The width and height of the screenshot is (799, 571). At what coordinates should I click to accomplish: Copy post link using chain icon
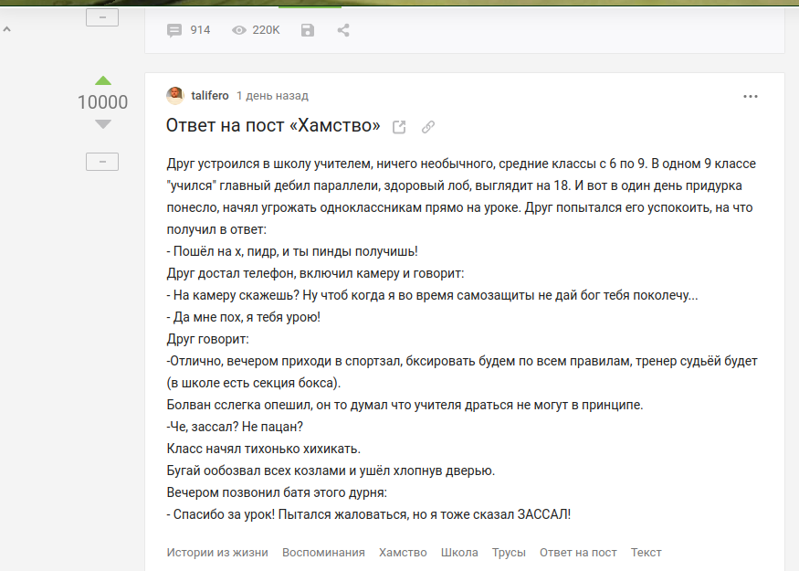click(x=428, y=127)
